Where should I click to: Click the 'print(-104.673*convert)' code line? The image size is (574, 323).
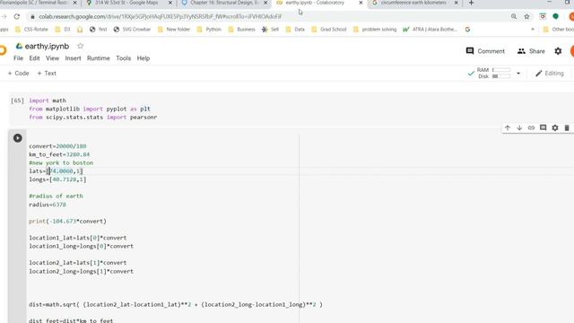click(68, 222)
